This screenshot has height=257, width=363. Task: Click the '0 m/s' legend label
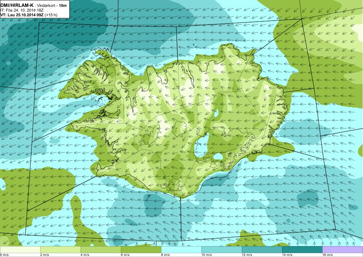4,255
